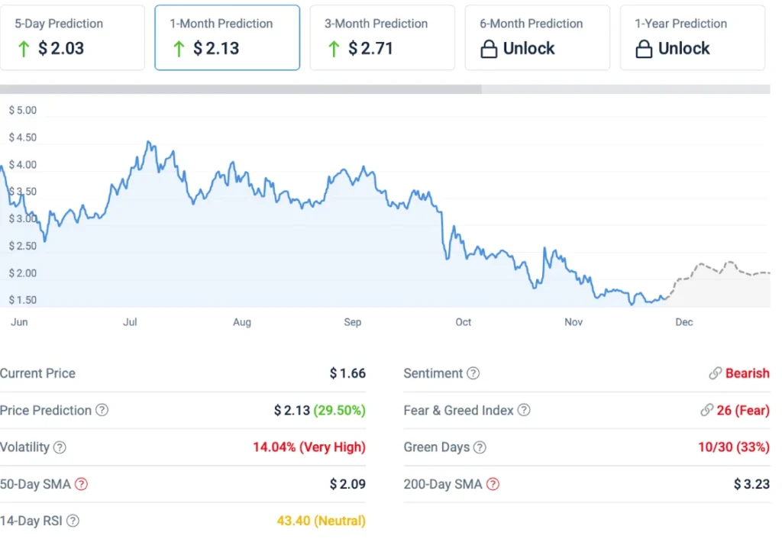Viewport: 782px width, 539px height.
Task: Open the 26 (Fear) index link
Action: 742,410
